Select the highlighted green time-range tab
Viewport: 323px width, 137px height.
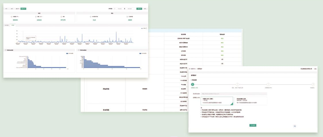coord(23,9)
